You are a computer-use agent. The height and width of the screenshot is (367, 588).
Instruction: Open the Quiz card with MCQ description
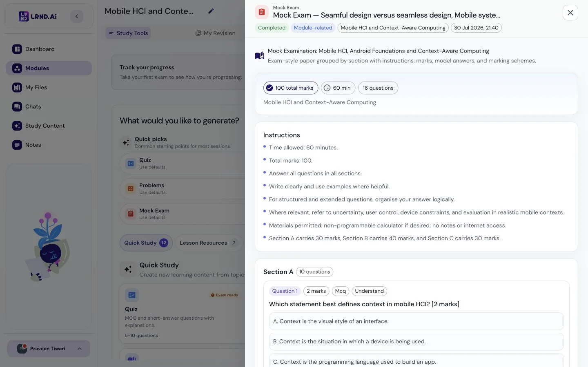pos(183,314)
